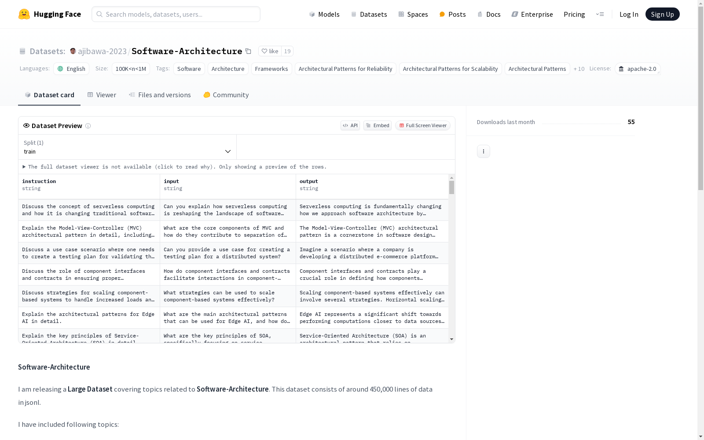Click the preview table scroll-down arrow

[451, 339]
